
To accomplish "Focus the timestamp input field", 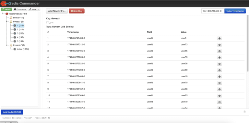I will click(x=213, y=11).
